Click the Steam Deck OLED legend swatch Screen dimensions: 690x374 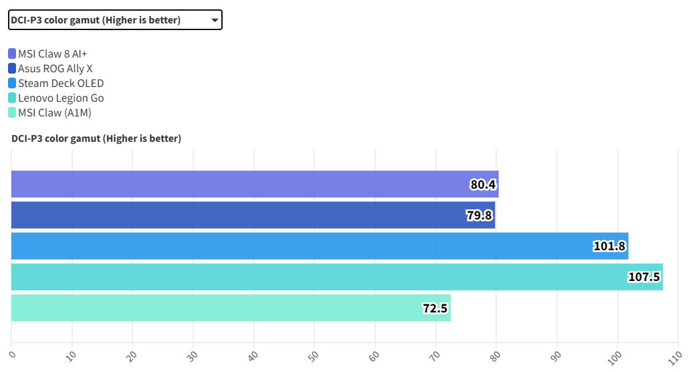point(13,83)
